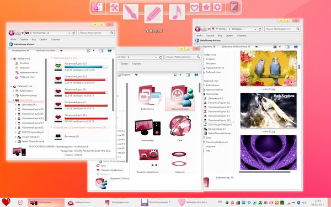This screenshot has height=207, width=331.
Task: Click the heart outline icon in dock
Action: tap(194, 8)
